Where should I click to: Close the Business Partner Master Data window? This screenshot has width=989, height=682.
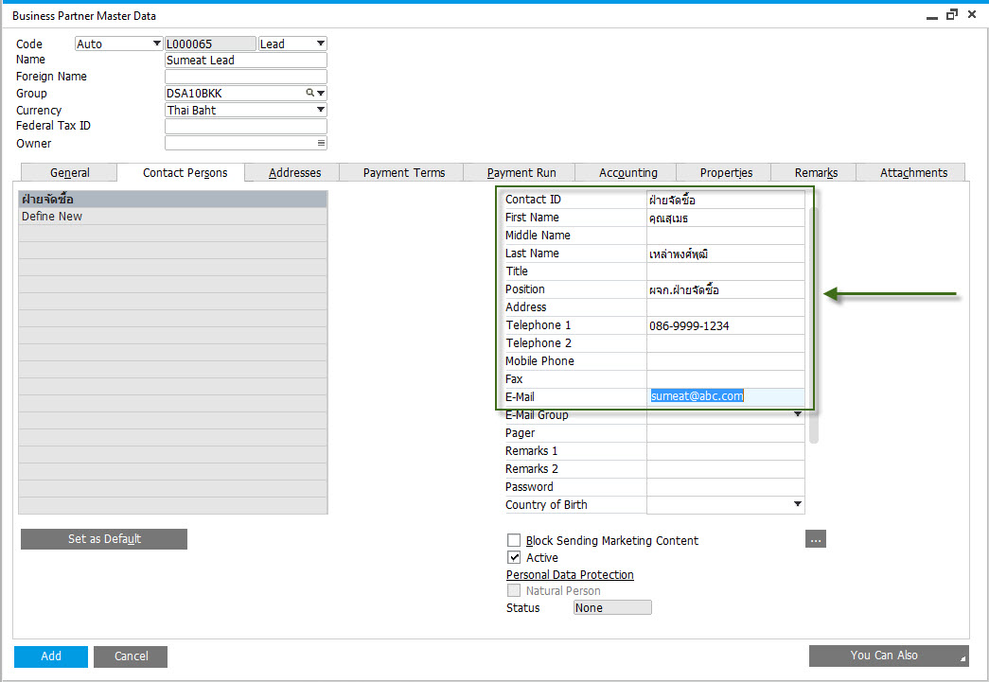972,14
